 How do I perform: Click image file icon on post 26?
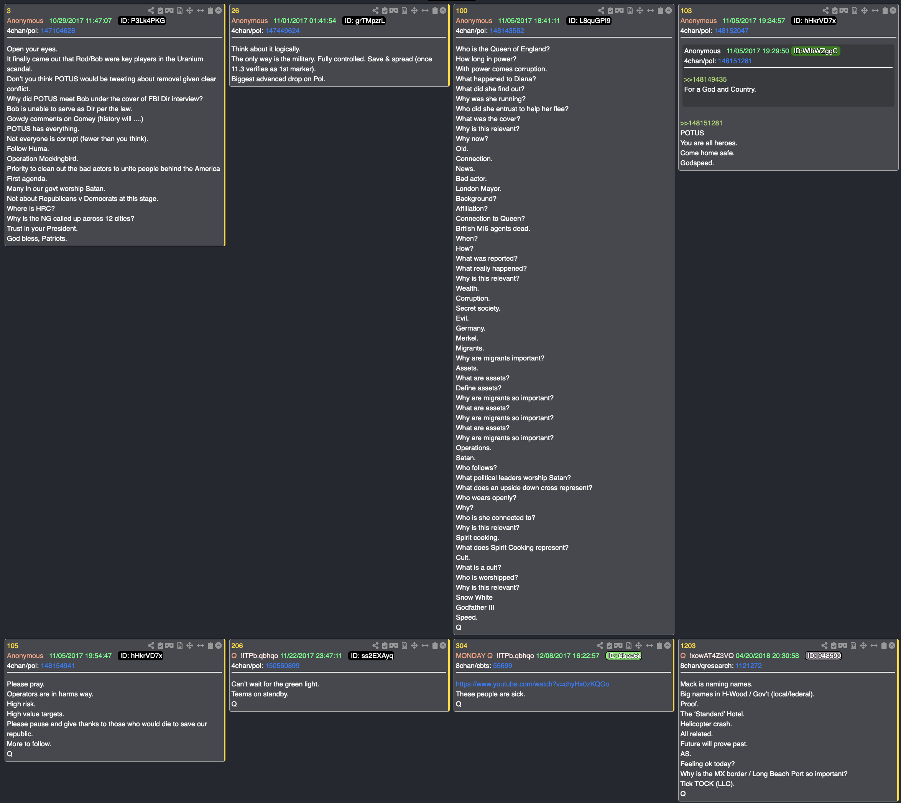pos(404,11)
